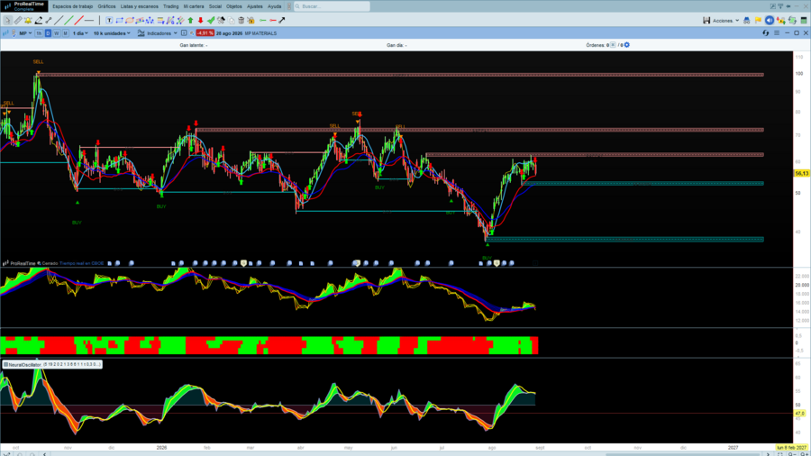Open the Trading menu

click(x=170, y=6)
